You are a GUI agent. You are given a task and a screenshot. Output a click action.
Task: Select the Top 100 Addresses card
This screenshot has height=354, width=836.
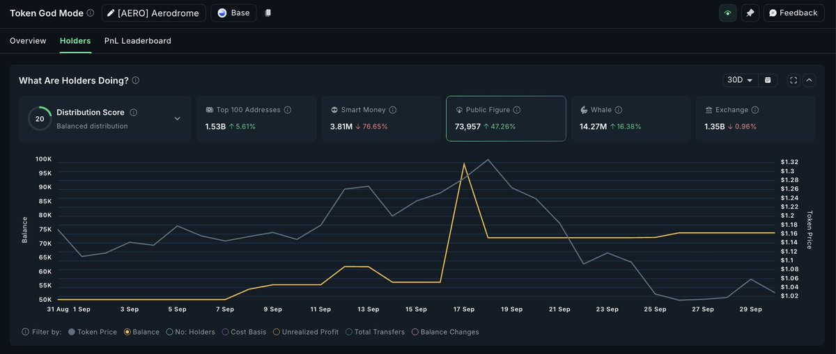[256, 118]
